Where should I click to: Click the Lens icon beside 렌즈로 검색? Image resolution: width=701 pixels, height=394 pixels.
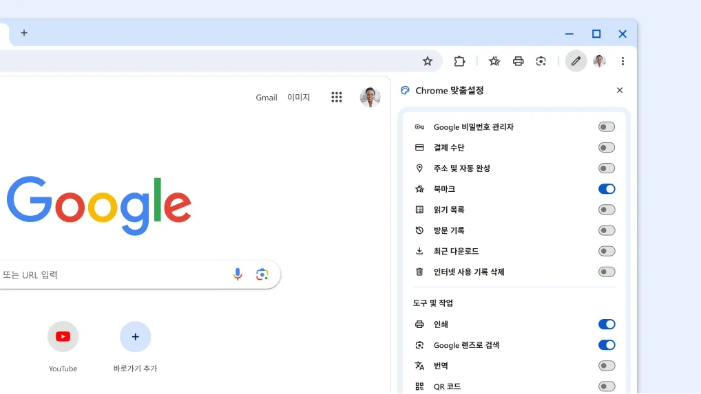(419, 345)
